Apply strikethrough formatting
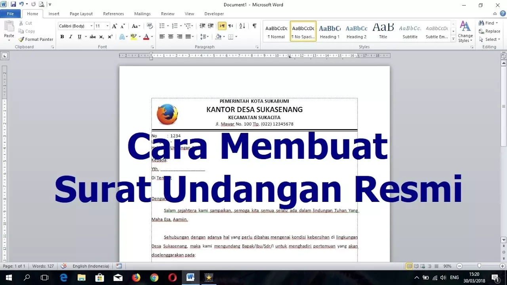The height and width of the screenshot is (285, 507). click(x=93, y=37)
